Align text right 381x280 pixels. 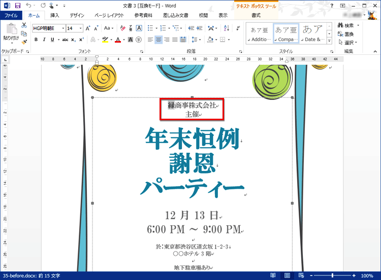pyautogui.click(x=167, y=40)
